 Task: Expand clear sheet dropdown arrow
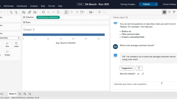[37, 12]
